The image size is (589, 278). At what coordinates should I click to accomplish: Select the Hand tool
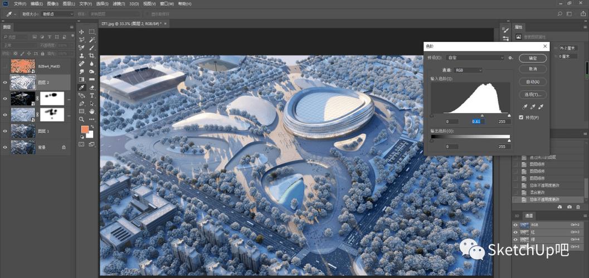click(92, 111)
